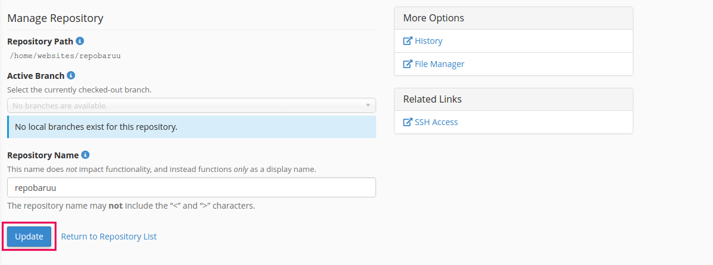Click the Repository Name info icon
The height and width of the screenshot is (265, 713).
tap(86, 155)
